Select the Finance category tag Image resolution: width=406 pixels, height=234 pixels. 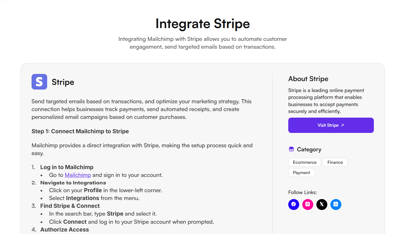tap(335, 162)
